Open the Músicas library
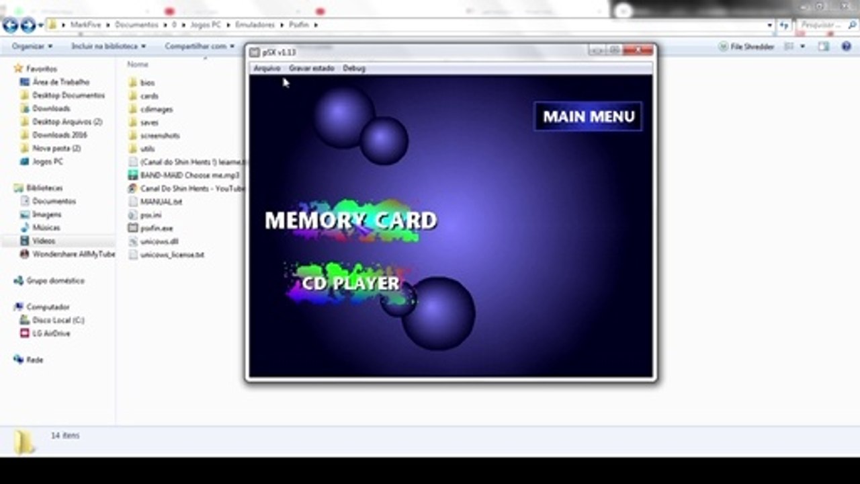Viewport: 860px width, 484px height. point(46,228)
